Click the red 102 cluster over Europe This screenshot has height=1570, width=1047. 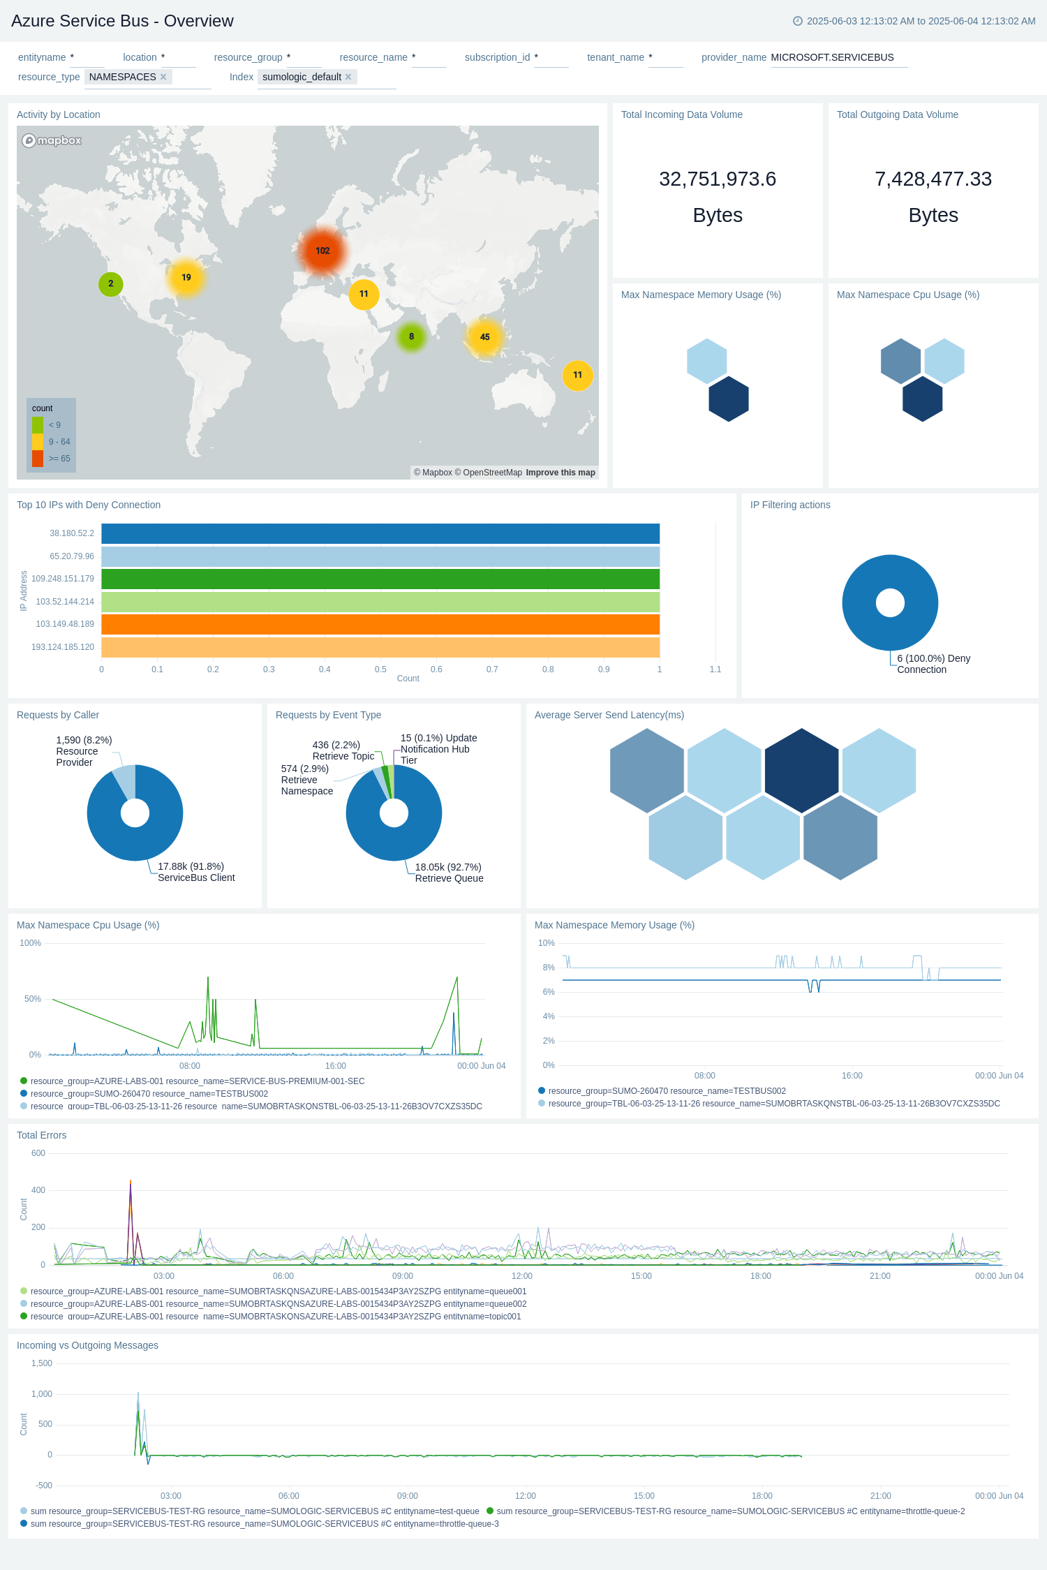(x=322, y=251)
